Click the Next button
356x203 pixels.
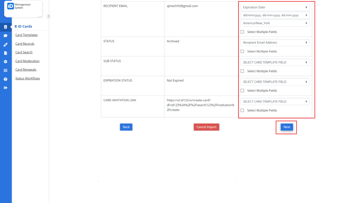pyautogui.click(x=286, y=127)
